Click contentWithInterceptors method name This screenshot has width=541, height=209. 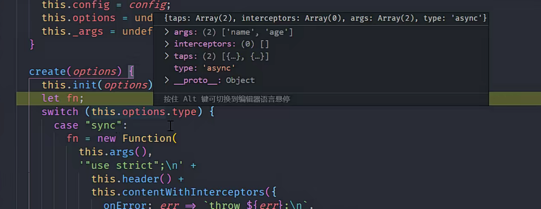(x=193, y=192)
